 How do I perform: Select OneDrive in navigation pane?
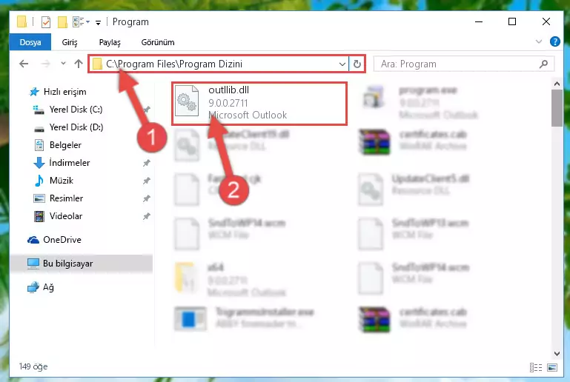coord(62,240)
